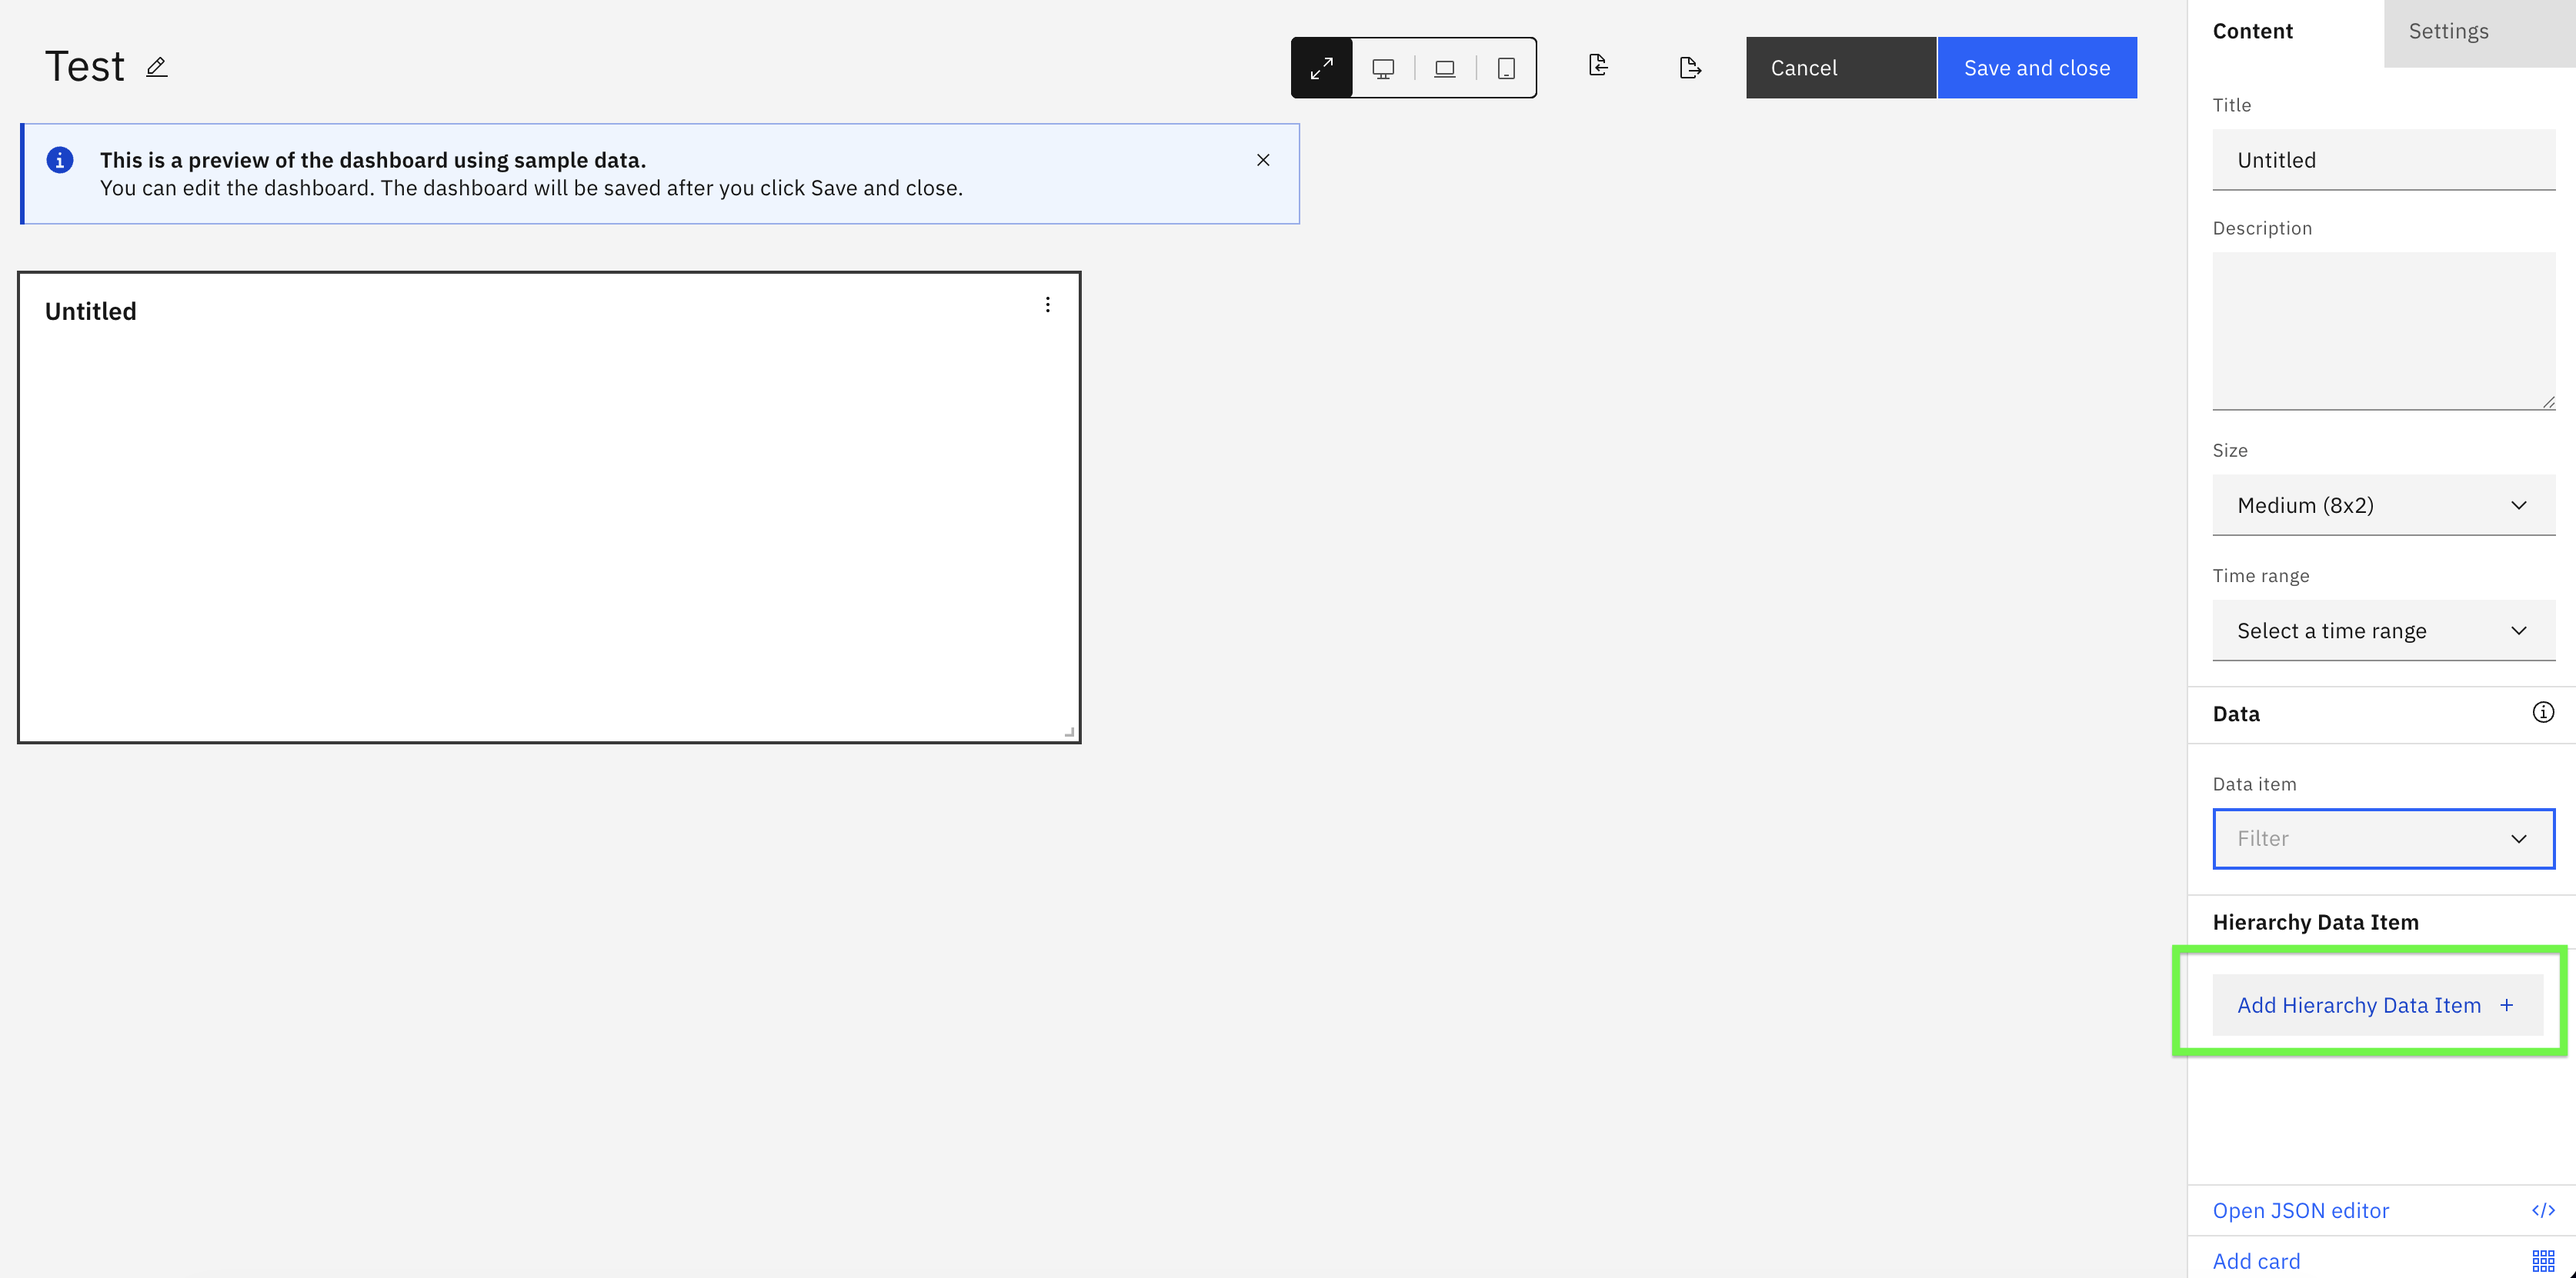Click the Test dashboard heading
Screen dimensions: 2576x1278
pyautogui.click(x=84, y=67)
